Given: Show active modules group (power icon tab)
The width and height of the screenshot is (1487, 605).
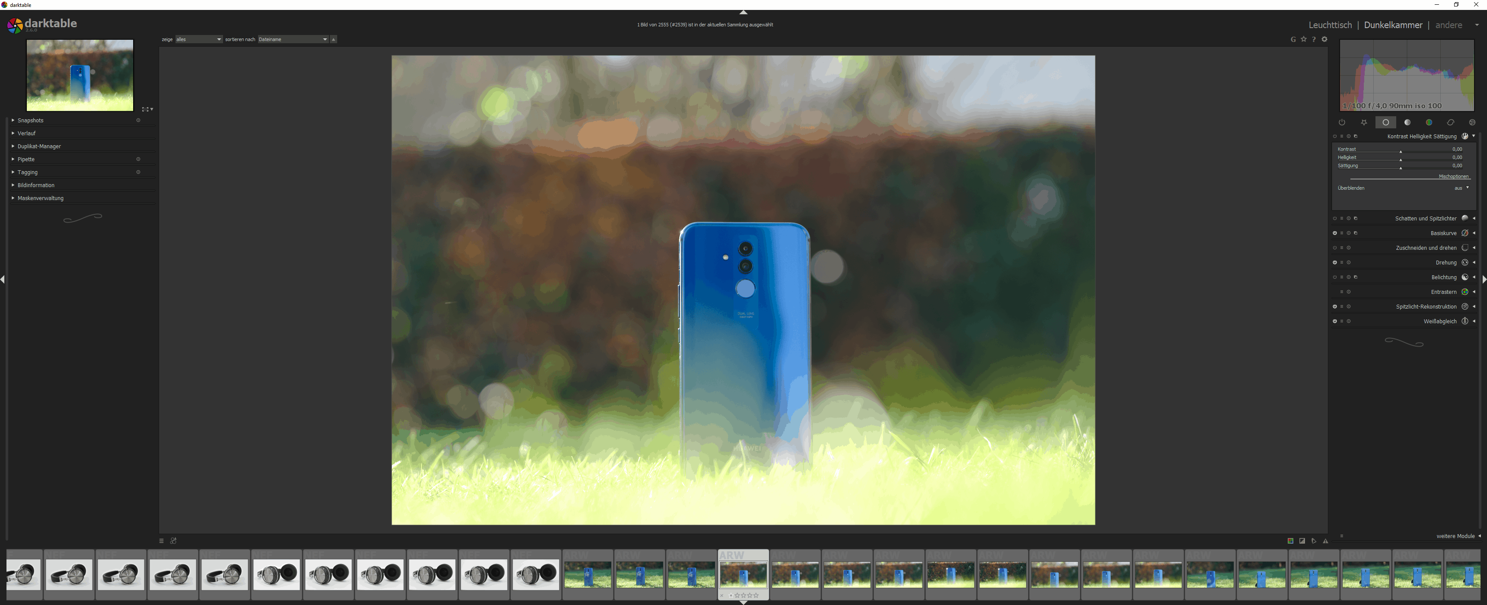Looking at the screenshot, I should [1341, 122].
